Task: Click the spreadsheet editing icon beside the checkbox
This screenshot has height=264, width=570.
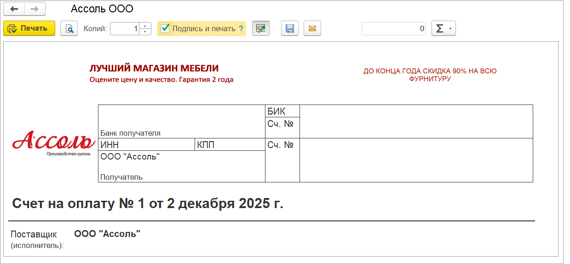Action: [x=260, y=28]
